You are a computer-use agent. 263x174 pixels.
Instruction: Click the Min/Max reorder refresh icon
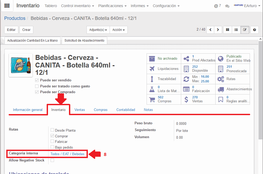(186, 79)
